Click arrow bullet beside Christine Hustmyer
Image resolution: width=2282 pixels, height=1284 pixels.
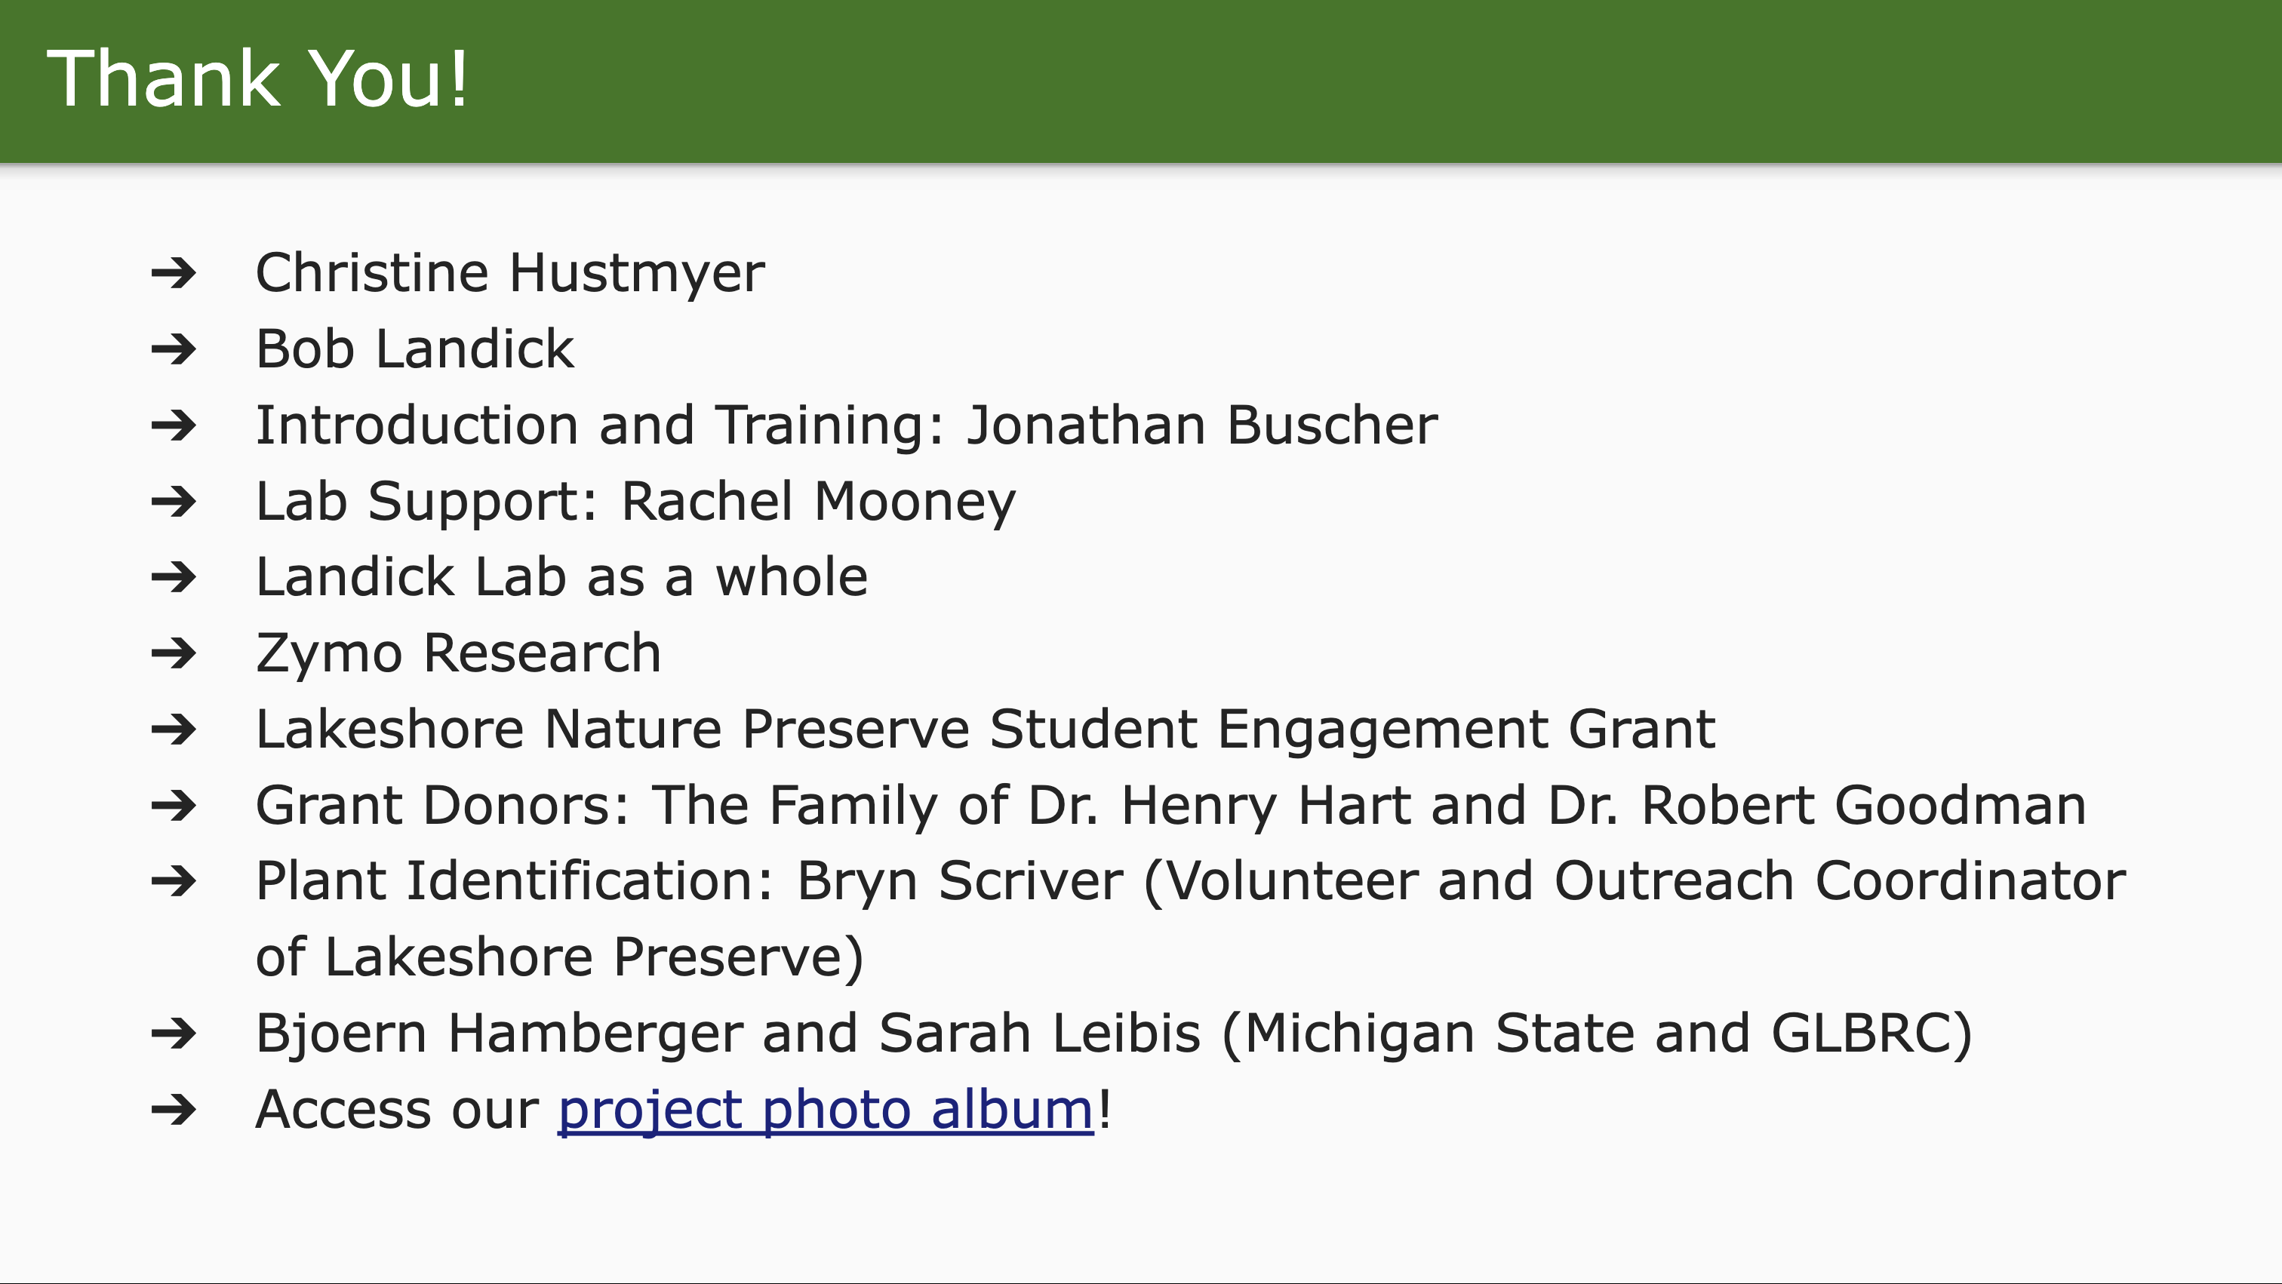point(174,274)
